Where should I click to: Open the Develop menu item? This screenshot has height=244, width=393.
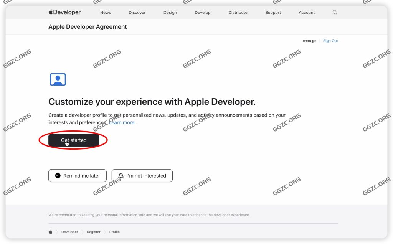tap(203, 12)
